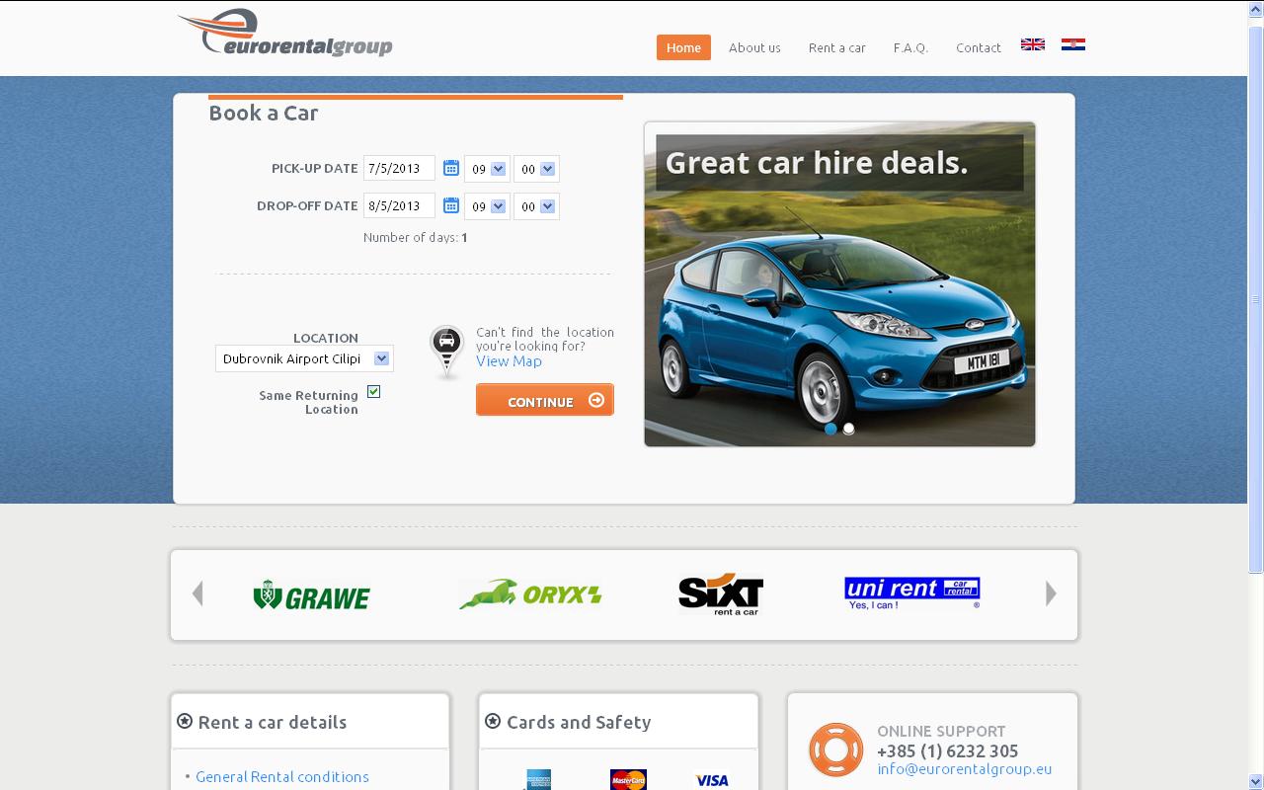Screen dimensions: 1264x790
Task: Click the blue Ford car banner image
Action: pos(839,284)
